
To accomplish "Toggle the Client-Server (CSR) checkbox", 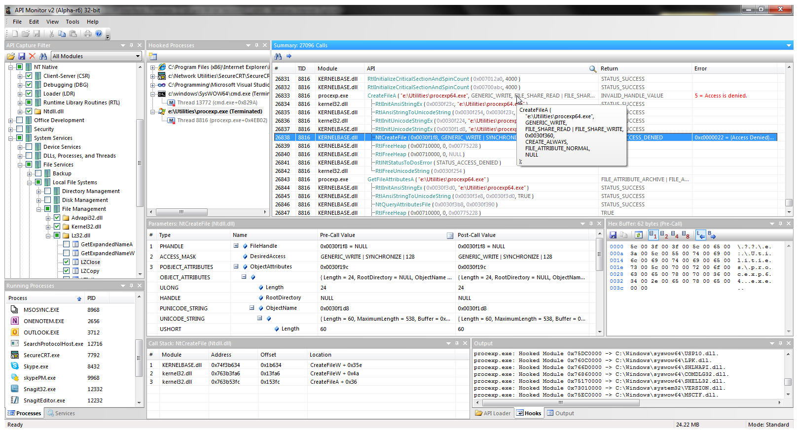I will pyautogui.click(x=29, y=76).
